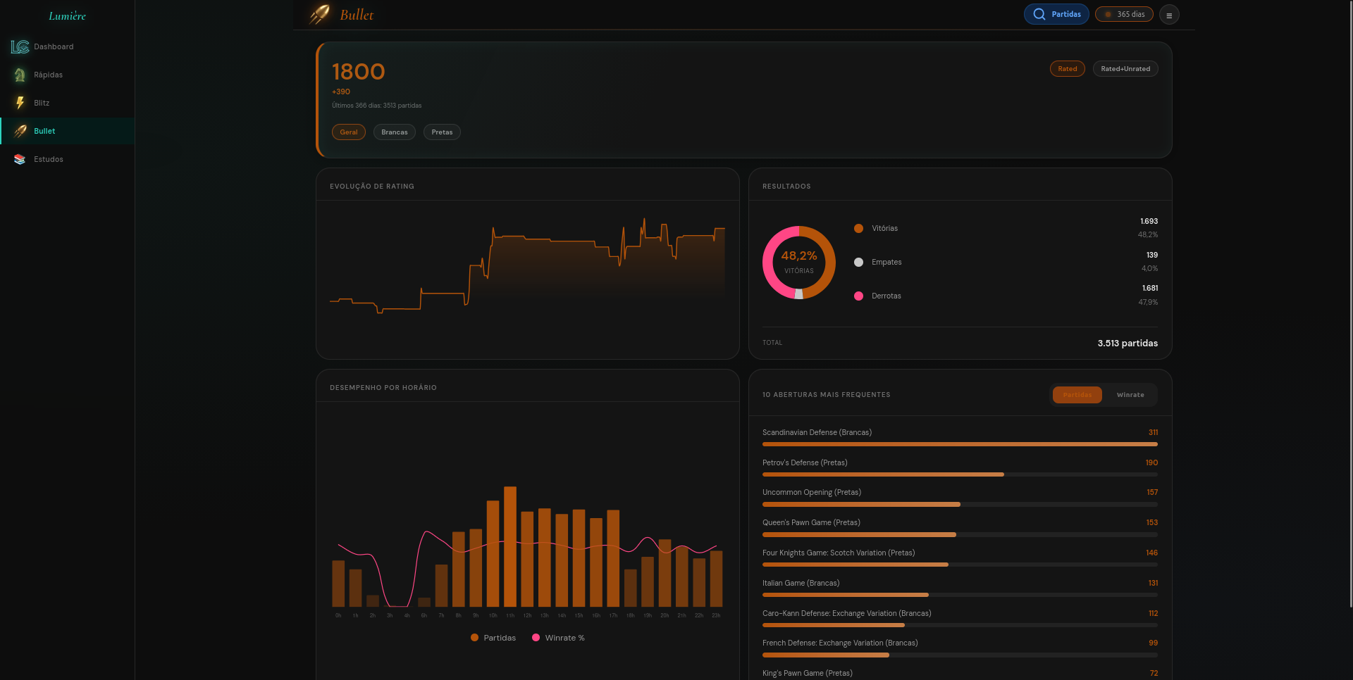Click King's Pawn Game (Pretas) row
This screenshot has height=680, width=1353.
click(960, 674)
